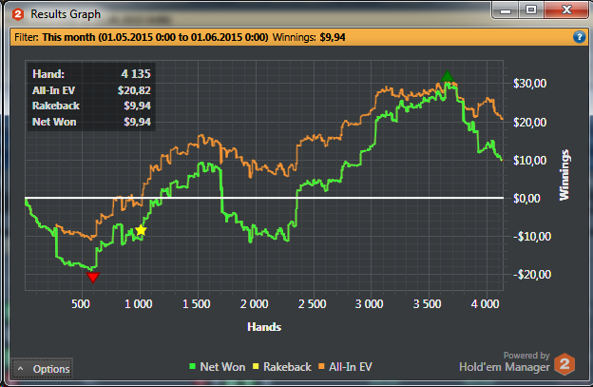Click the -$10,00 axis label
593x387 pixels.
[532, 237]
